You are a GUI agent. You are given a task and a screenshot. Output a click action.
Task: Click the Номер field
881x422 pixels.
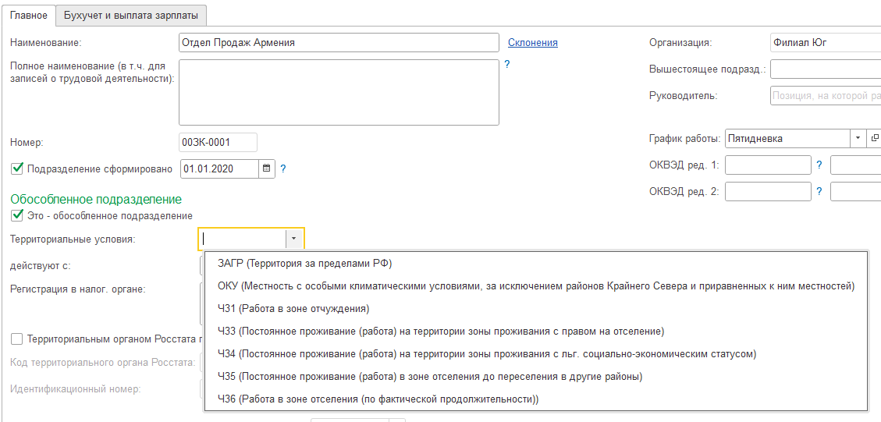click(218, 142)
